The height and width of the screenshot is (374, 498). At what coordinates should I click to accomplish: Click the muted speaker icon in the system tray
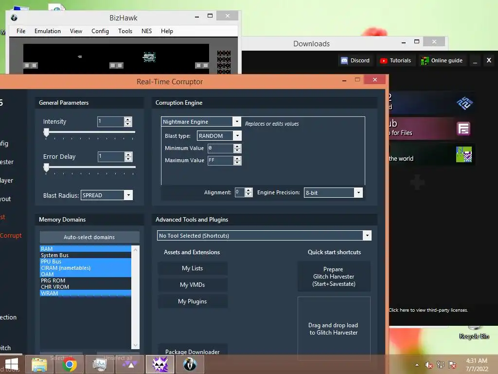[x=429, y=365]
